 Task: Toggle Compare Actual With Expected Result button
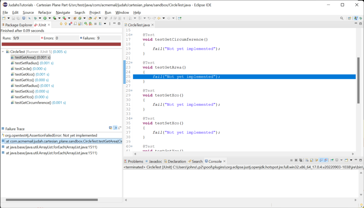pos(119,128)
